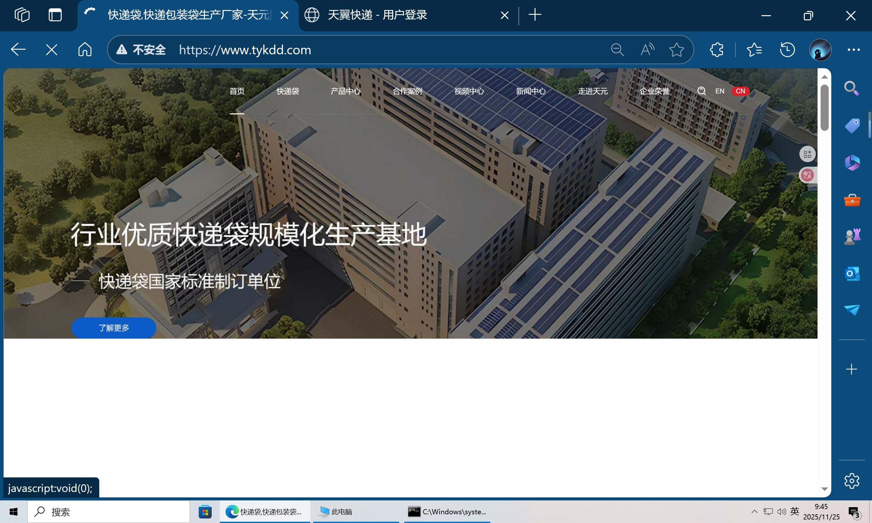Launch Copilot from the sidebar
The width and height of the screenshot is (872, 523).
(x=852, y=163)
